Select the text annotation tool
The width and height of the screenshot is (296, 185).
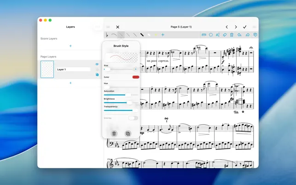217,35
